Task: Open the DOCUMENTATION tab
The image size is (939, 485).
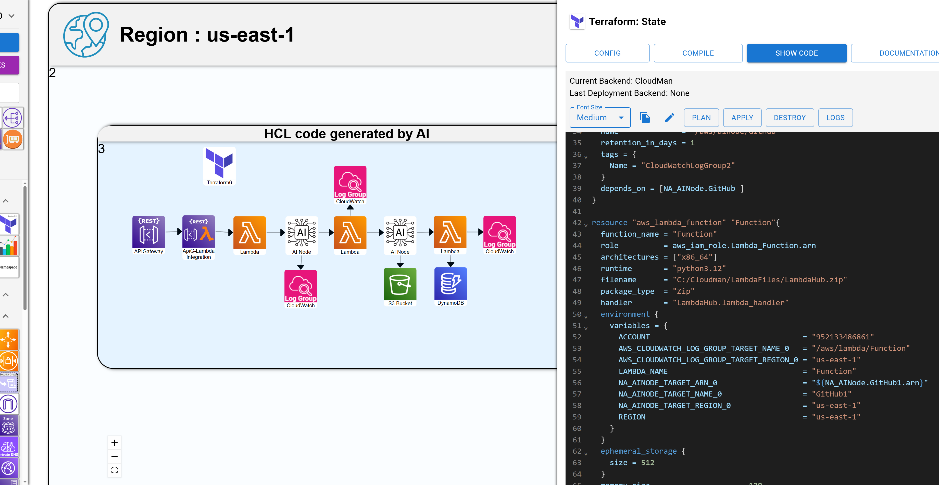Action: tap(895, 53)
